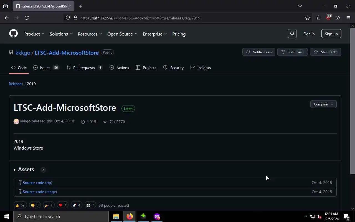Screen dimensions: 355x222
Task: Download Source code (zip)
Action: tap(37, 183)
